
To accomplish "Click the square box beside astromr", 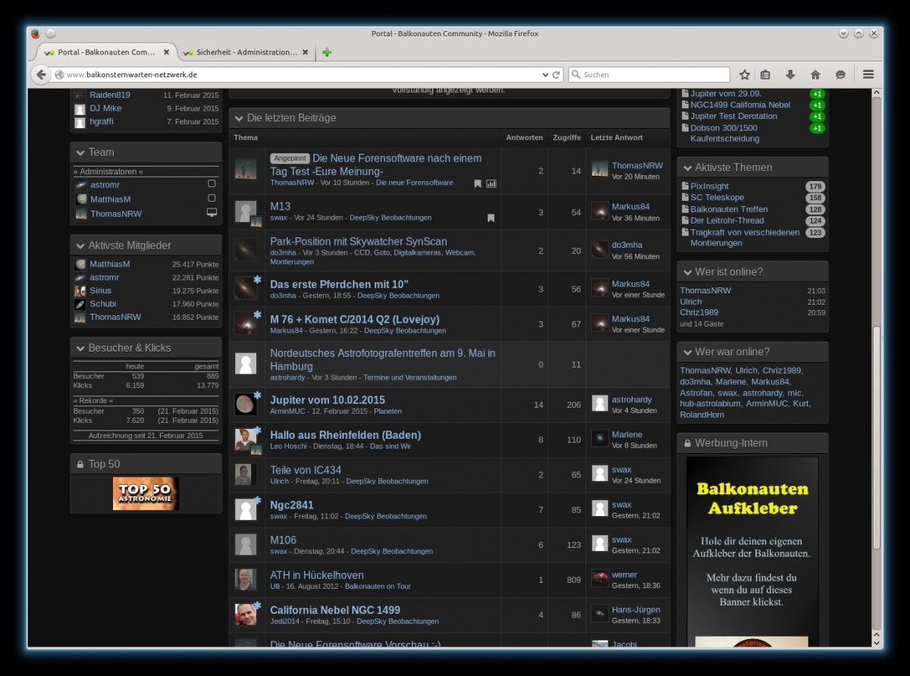I will click(212, 184).
